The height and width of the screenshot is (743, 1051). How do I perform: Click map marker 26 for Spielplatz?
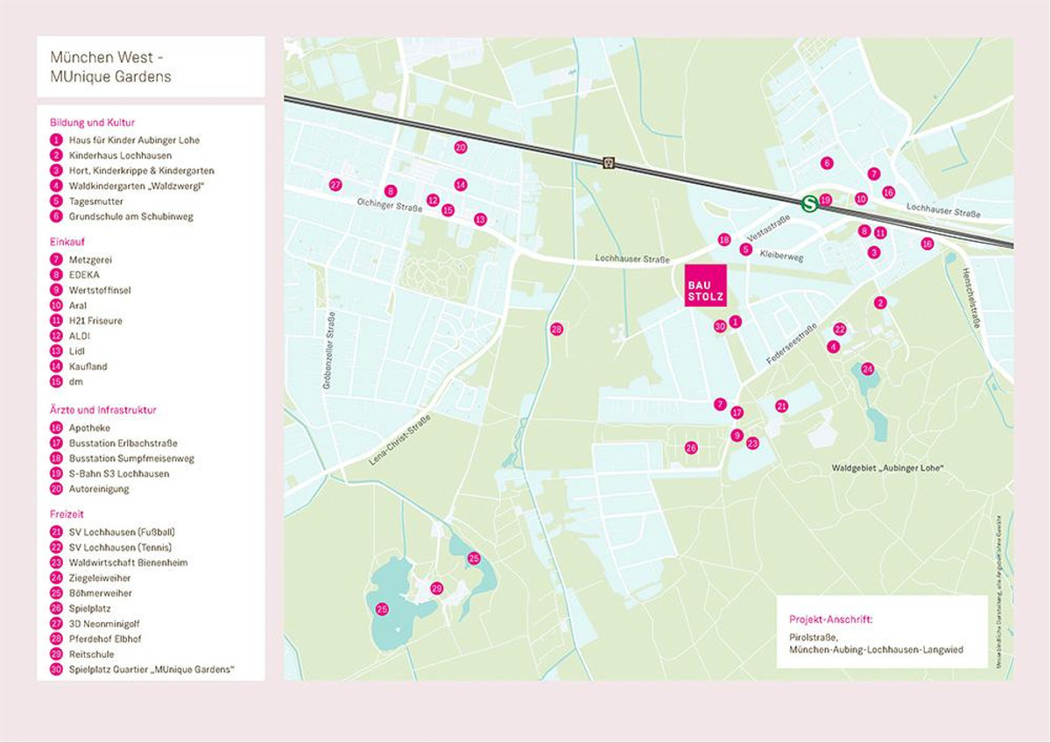click(x=691, y=448)
